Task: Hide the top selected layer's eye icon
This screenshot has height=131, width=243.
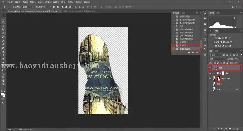Action: tap(210, 68)
